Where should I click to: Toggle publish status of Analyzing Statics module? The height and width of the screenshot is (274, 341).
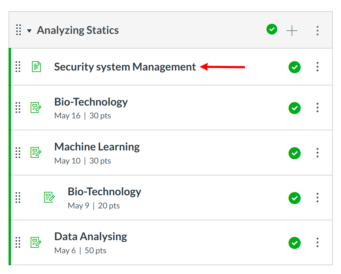[x=272, y=30]
